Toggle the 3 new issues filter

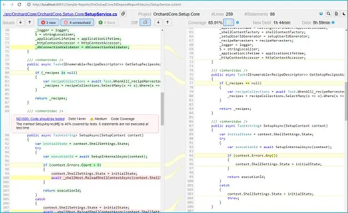click(x=48, y=22)
